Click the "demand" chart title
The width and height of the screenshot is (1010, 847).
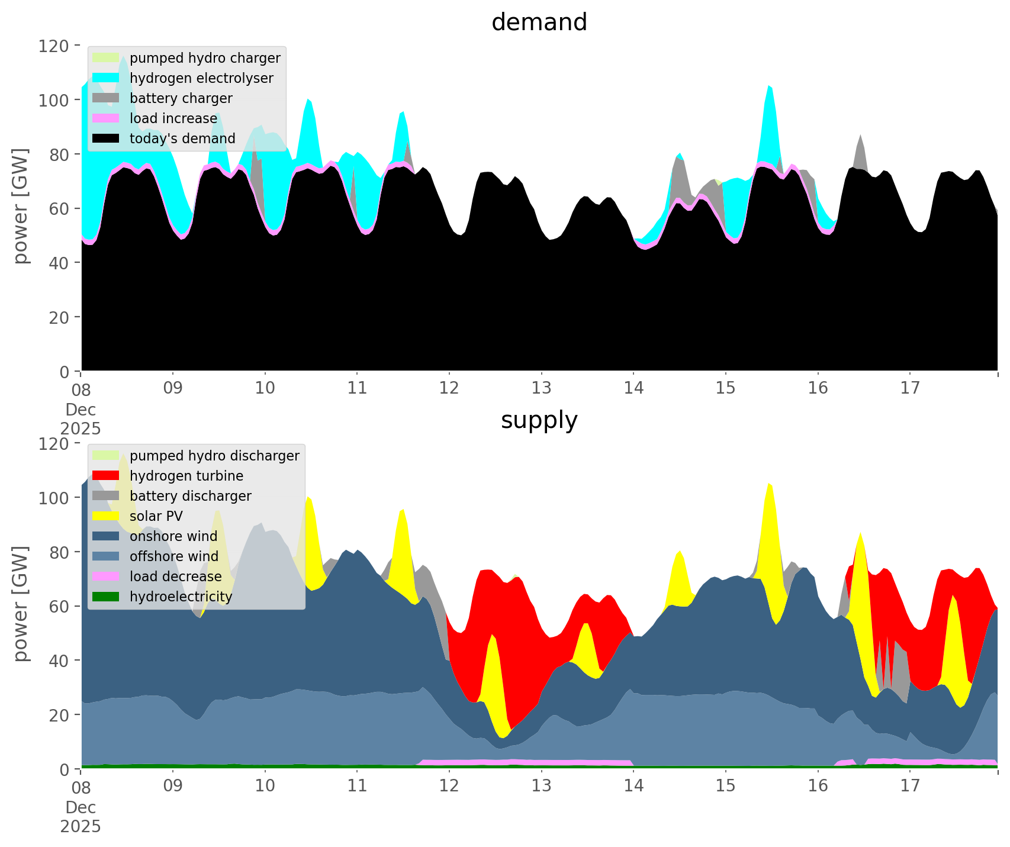click(x=539, y=22)
